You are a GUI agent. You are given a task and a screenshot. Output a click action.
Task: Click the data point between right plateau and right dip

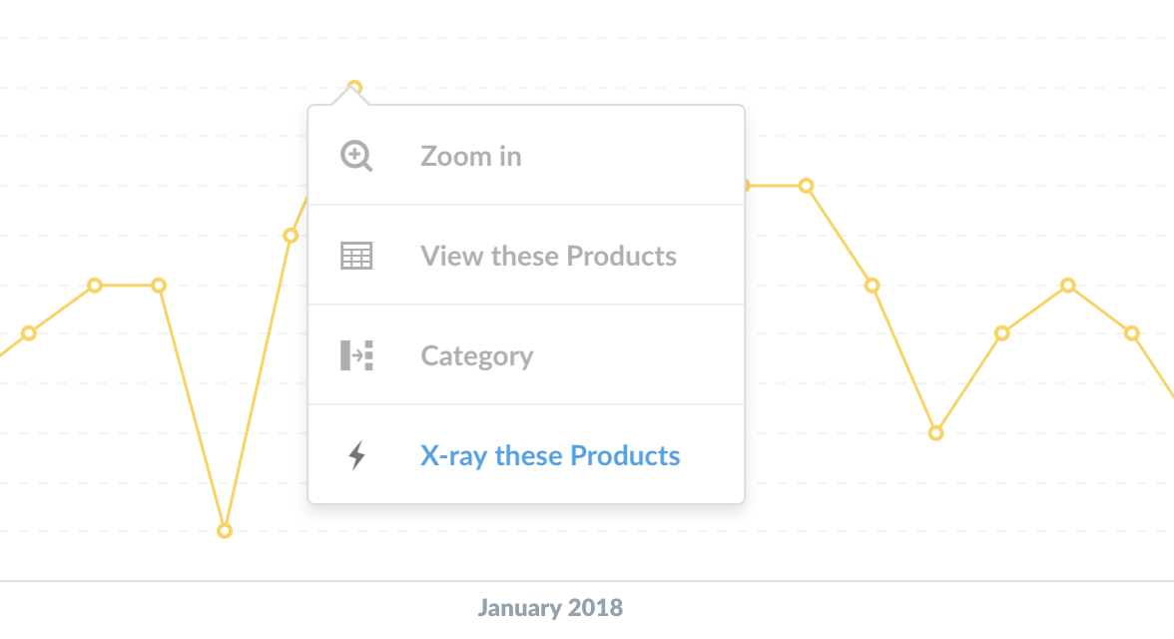click(872, 286)
